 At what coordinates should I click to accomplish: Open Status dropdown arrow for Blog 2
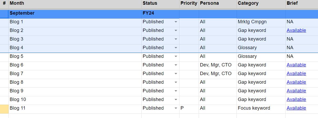point(176,31)
